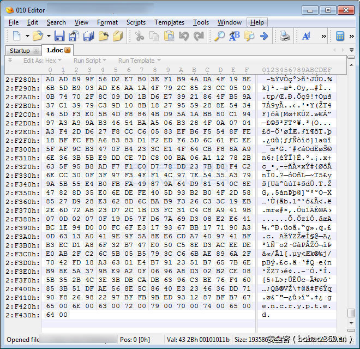Click the Open file folder icon
Screen dimensions: 360x349
[x=38, y=36]
